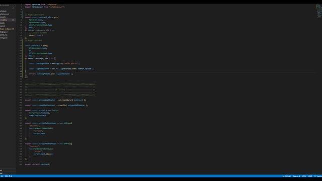Change indentation via Spaces: 4 status item

[296, 176]
